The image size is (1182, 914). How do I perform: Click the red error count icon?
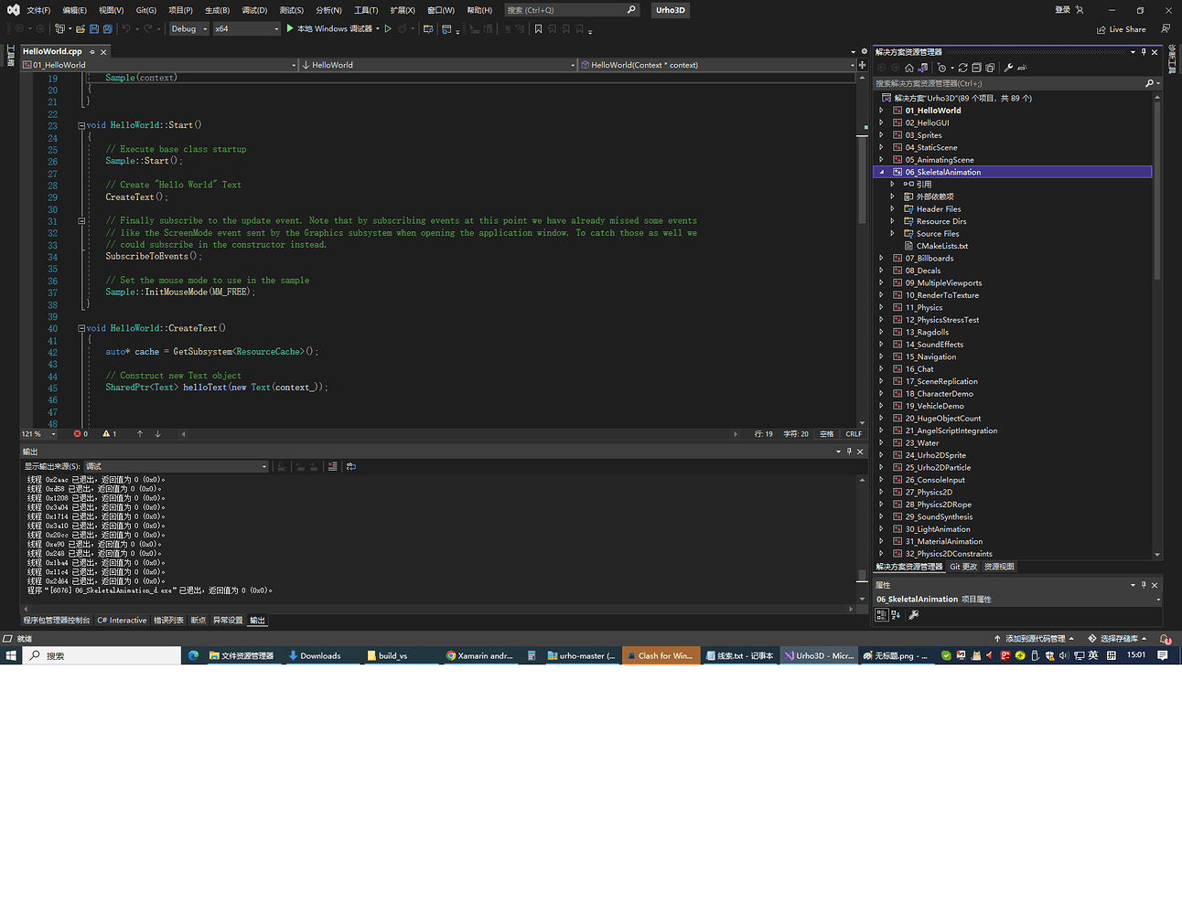point(78,433)
